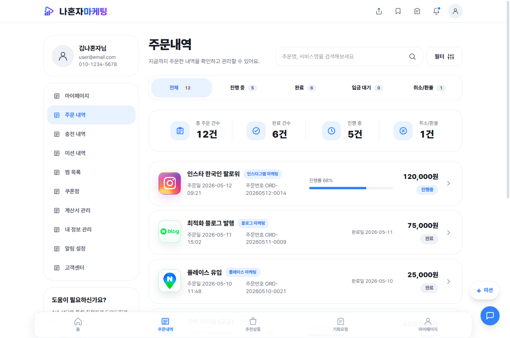
Task: Click the 블로그 마케팅 tag
Action: [x=253, y=223]
